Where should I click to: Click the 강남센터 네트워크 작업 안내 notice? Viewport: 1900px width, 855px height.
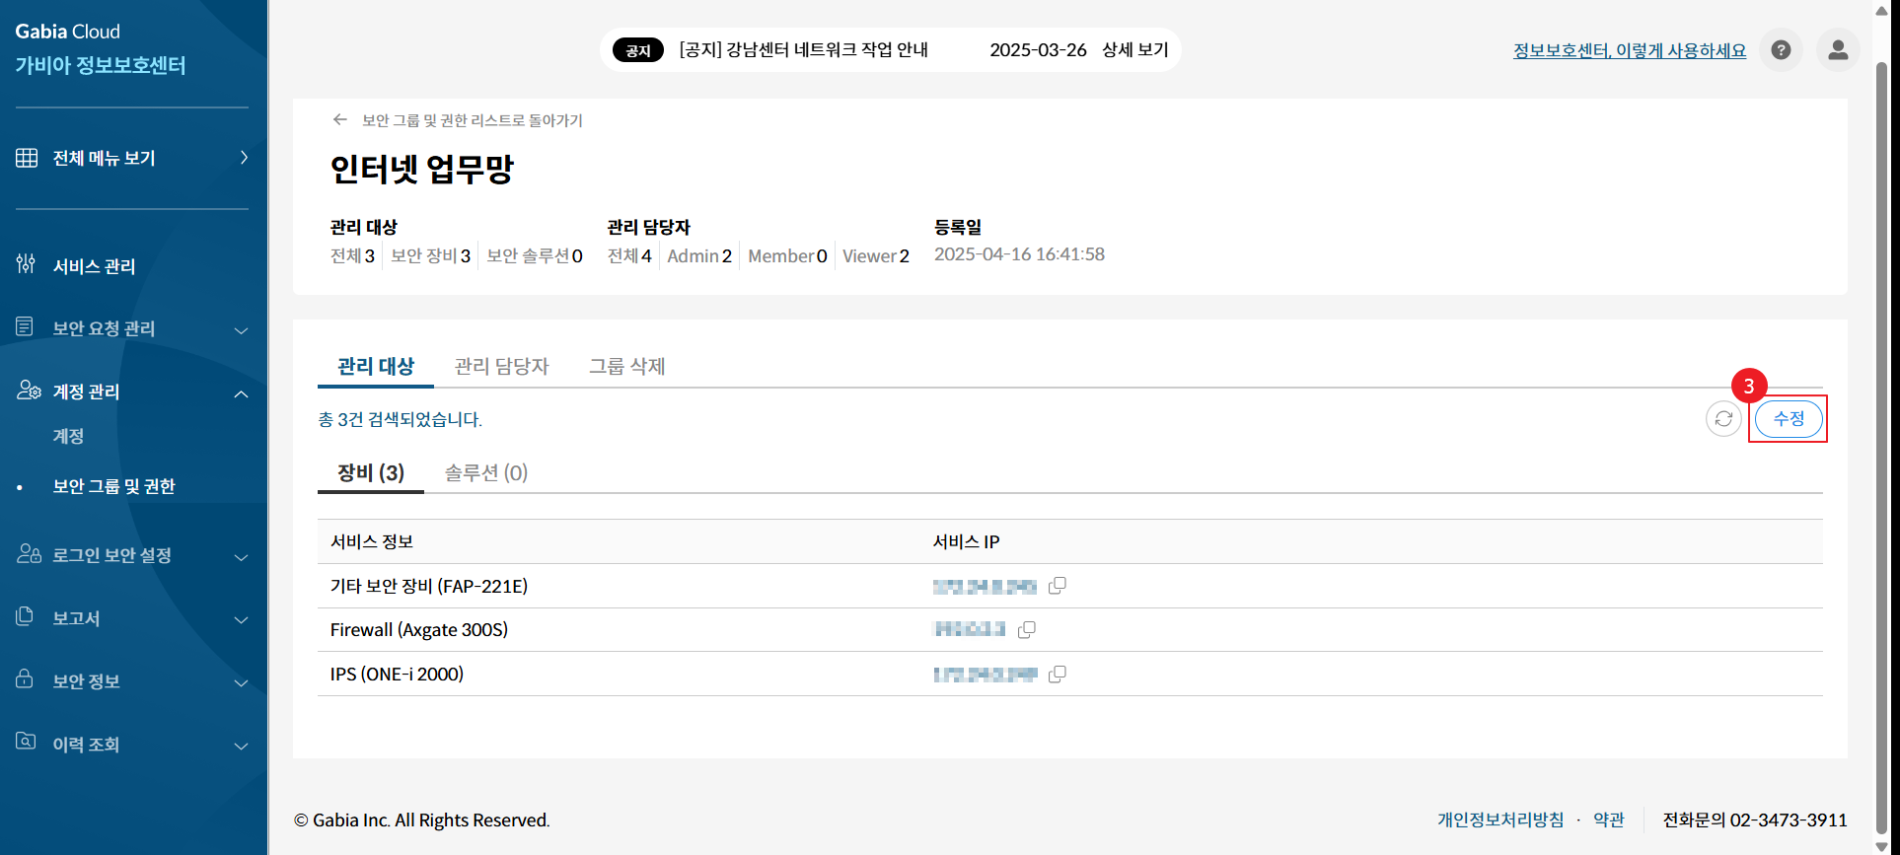click(x=803, y=49)
